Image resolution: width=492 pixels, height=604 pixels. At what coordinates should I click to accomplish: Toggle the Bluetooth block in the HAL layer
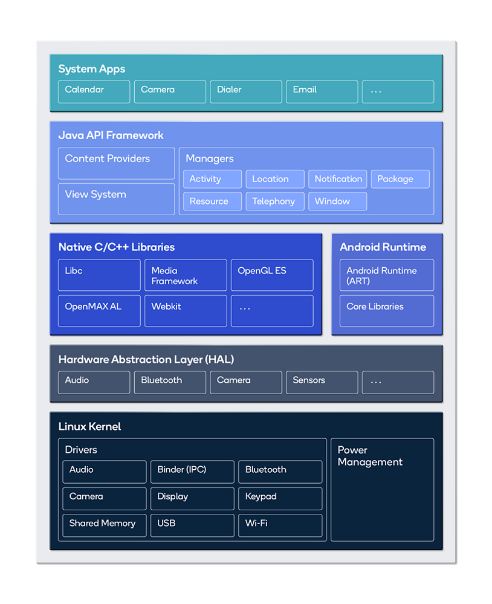[x=170, y=382]
